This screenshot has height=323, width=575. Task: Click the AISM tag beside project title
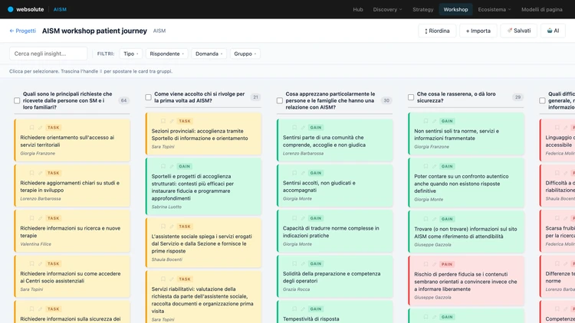[x=159, y=31]
